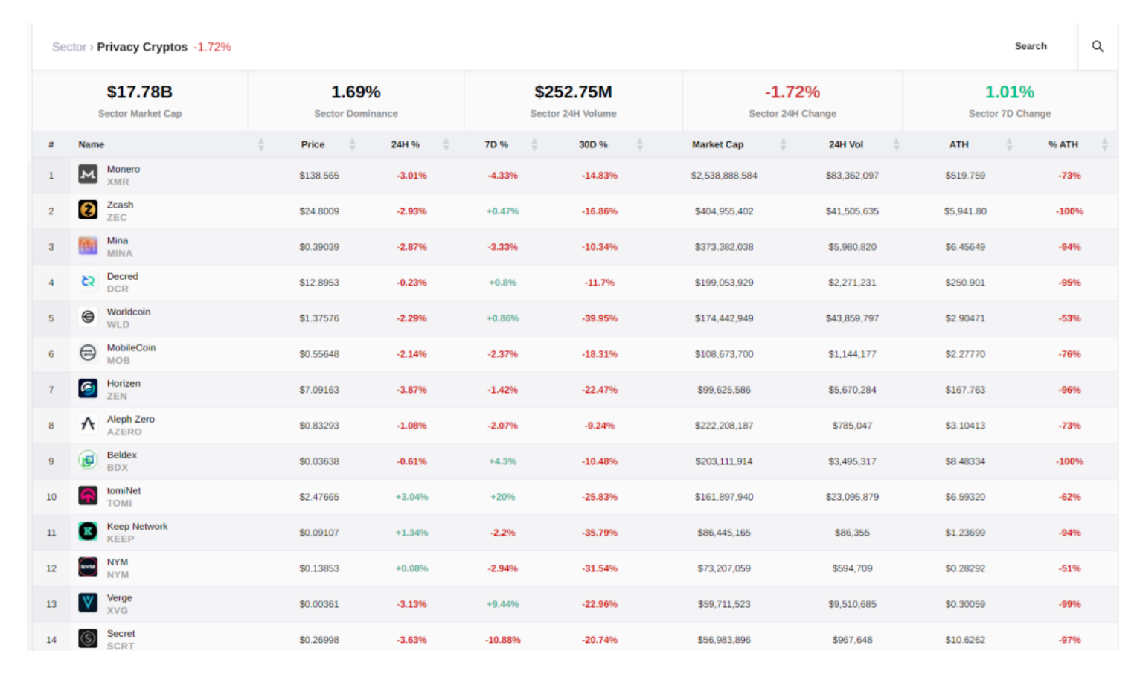Sort by 30D % column arrows

click(639, 144)
